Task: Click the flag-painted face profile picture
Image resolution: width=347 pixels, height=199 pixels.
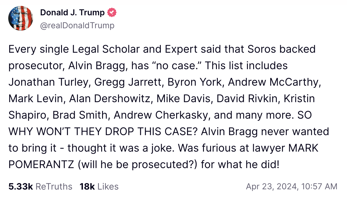Action: 21,18
